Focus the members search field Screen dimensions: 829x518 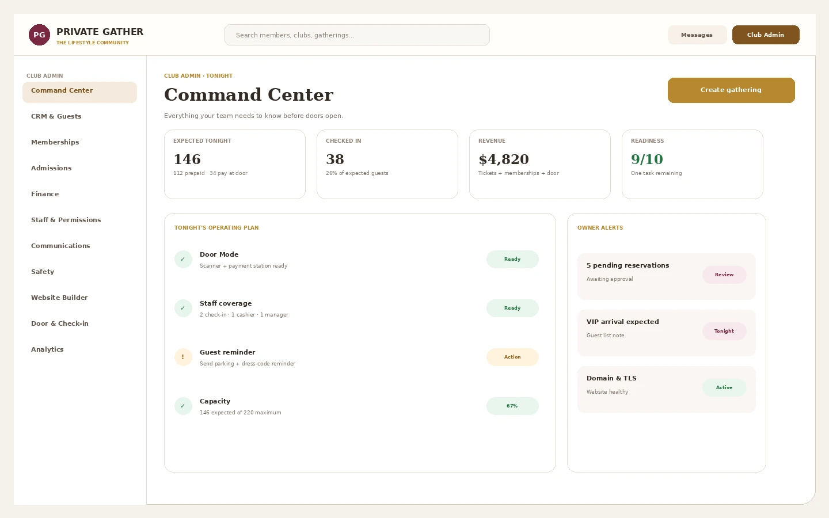357,35
